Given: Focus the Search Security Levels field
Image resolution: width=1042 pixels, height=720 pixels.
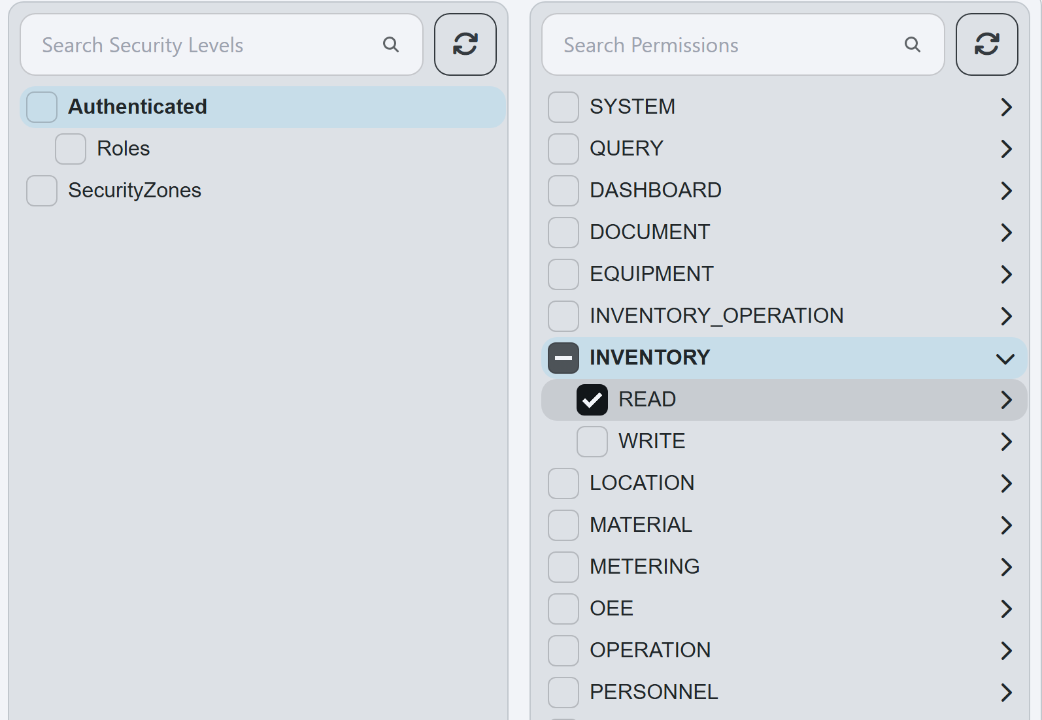Looking at the screenshot, I should pyautogui.click(x=222, y=44).
